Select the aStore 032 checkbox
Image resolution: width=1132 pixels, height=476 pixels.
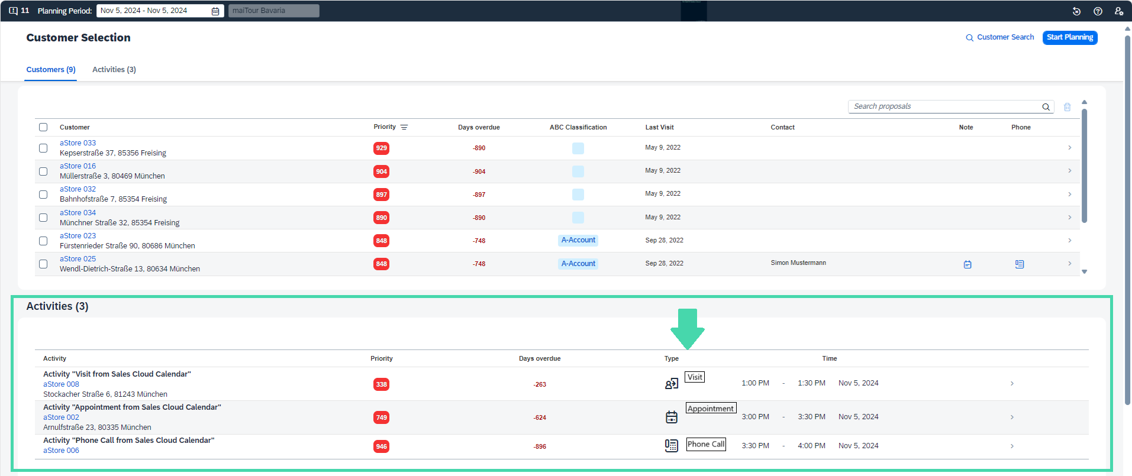point(43,195)
